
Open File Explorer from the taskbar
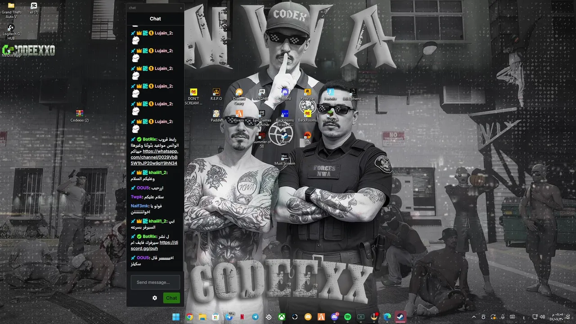[202, 317]
